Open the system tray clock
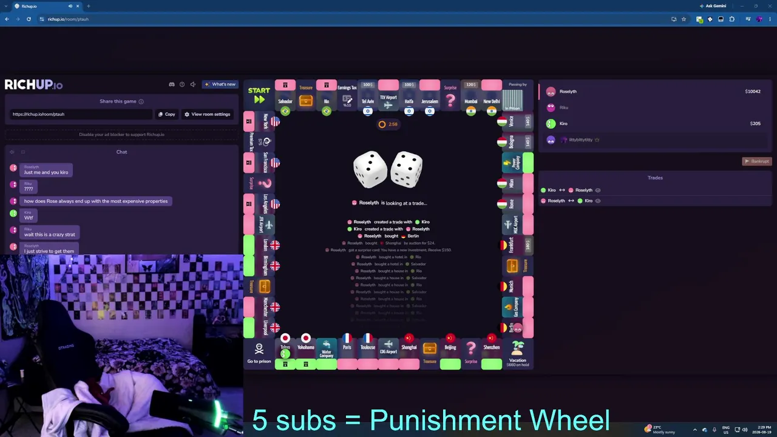 pos(762,430)
